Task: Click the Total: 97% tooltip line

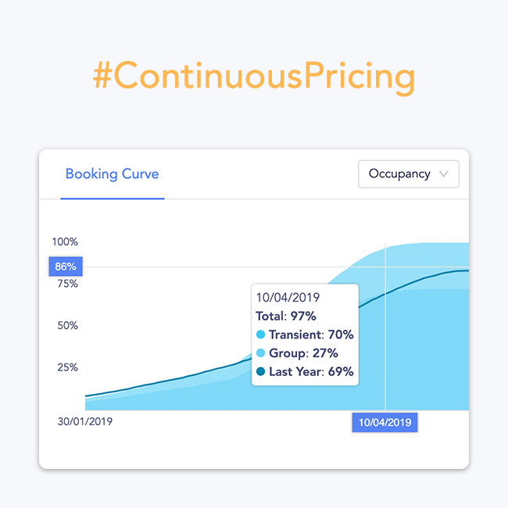Action: (x=286, y=316)
